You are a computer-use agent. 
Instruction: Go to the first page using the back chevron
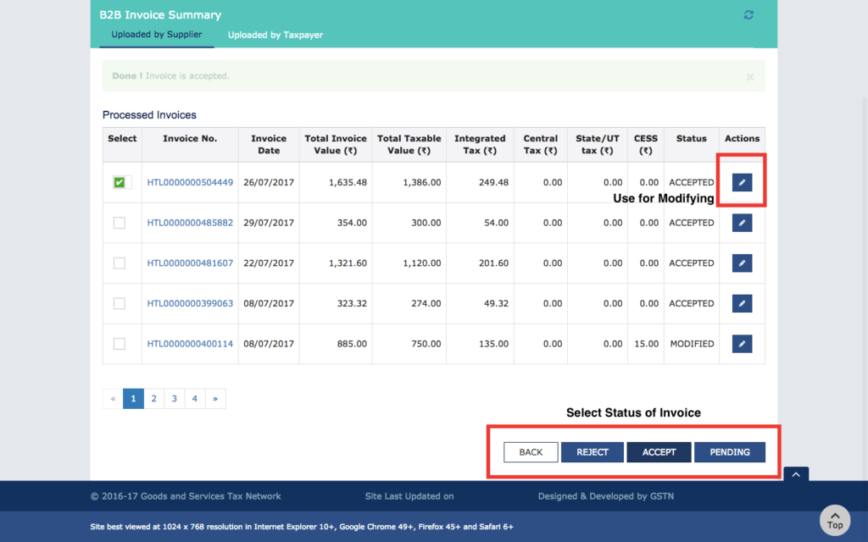point(113,398)
